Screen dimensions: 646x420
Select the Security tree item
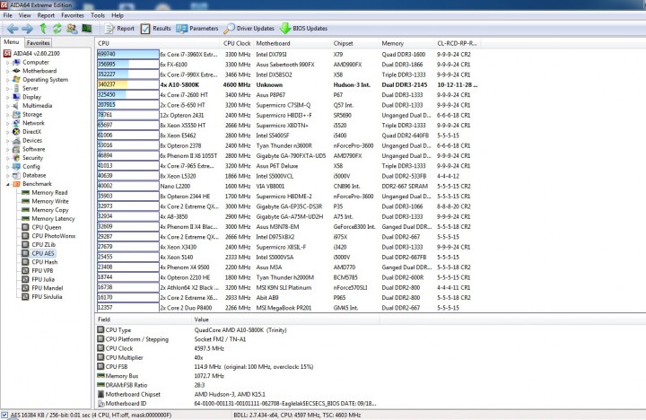tap(28, 158)
